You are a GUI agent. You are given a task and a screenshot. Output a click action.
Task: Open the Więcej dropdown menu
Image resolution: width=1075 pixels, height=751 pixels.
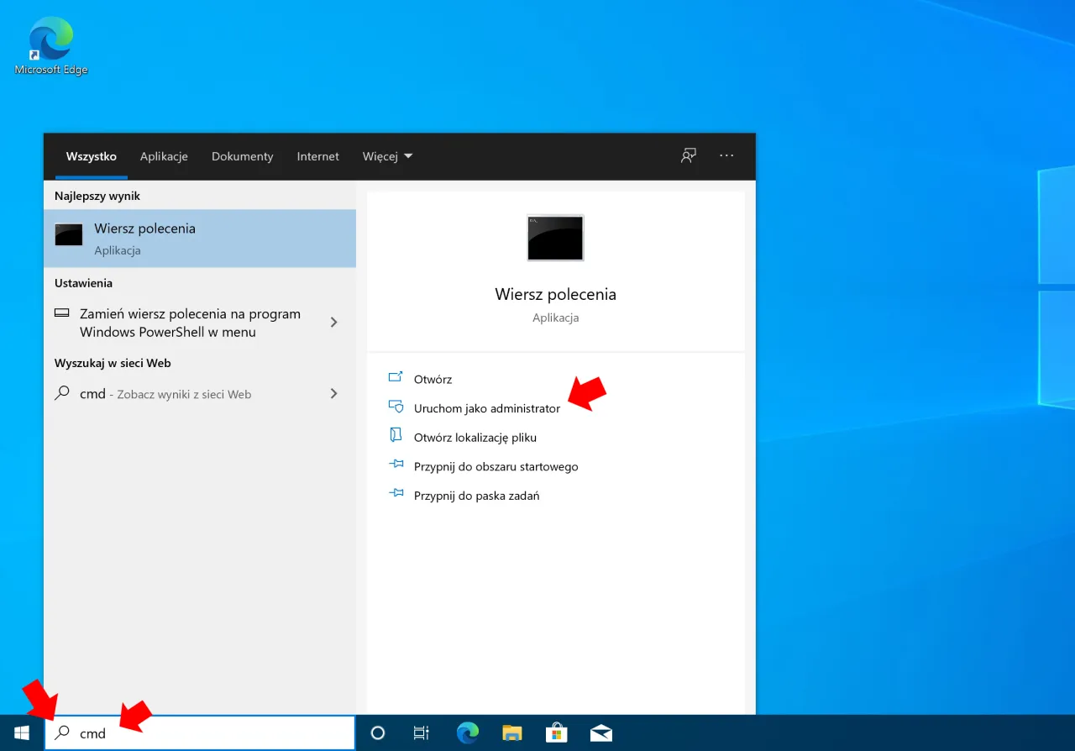point(387,156)
